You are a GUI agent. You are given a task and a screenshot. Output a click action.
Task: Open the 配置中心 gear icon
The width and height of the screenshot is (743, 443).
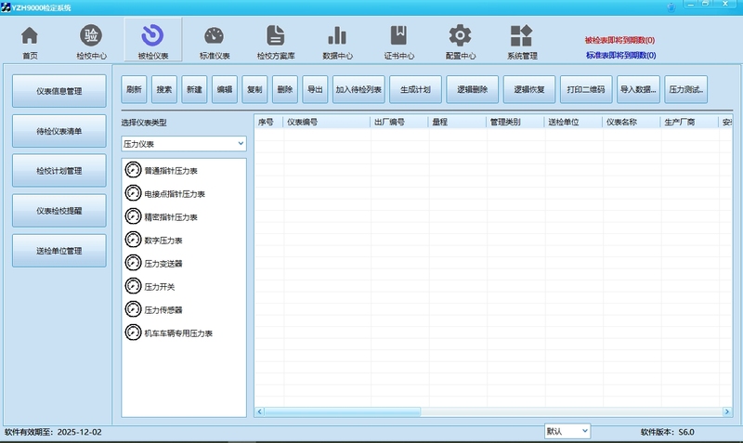460,35
